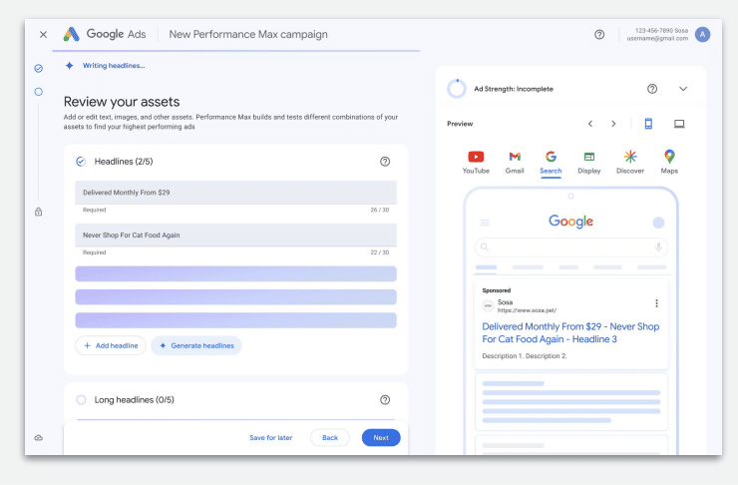This screenshot has width=738, height=485.
Task: Click the Sosa advertiser name in preview
Action: (x=505, y=302)
